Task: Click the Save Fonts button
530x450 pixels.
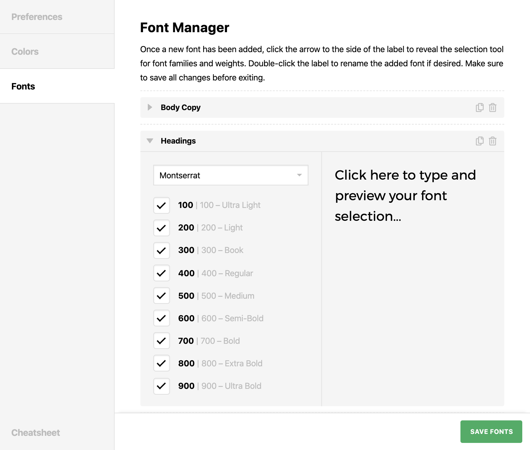Action: tap(491, 432)
